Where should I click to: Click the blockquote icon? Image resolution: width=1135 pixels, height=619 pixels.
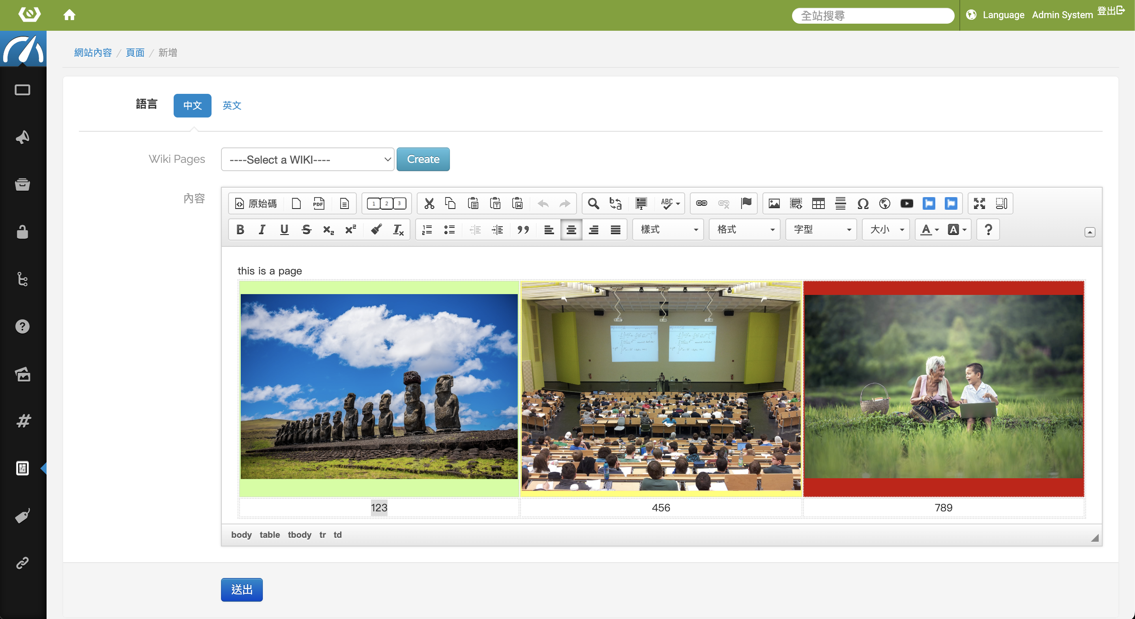523,230
